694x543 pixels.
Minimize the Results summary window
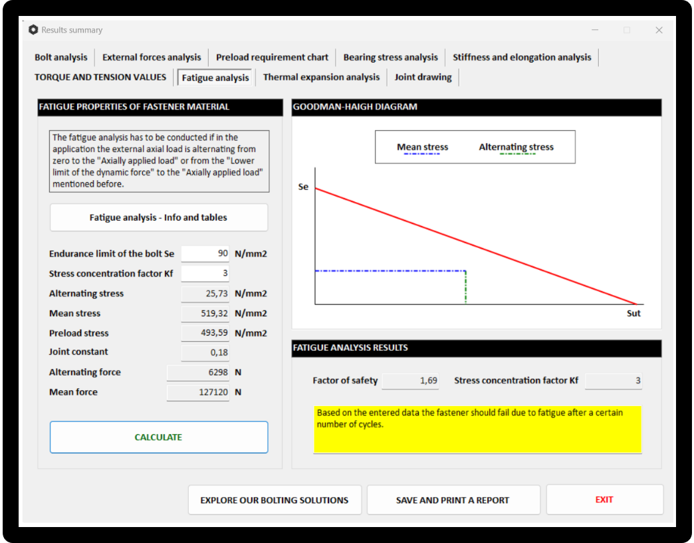(x=595, y=30)
